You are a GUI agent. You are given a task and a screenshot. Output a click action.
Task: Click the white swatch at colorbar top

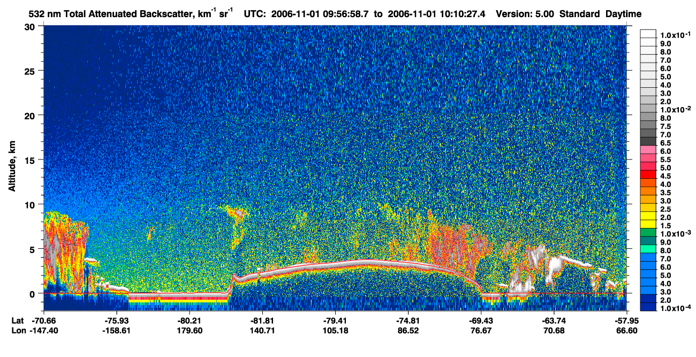(x=648, y=34)
